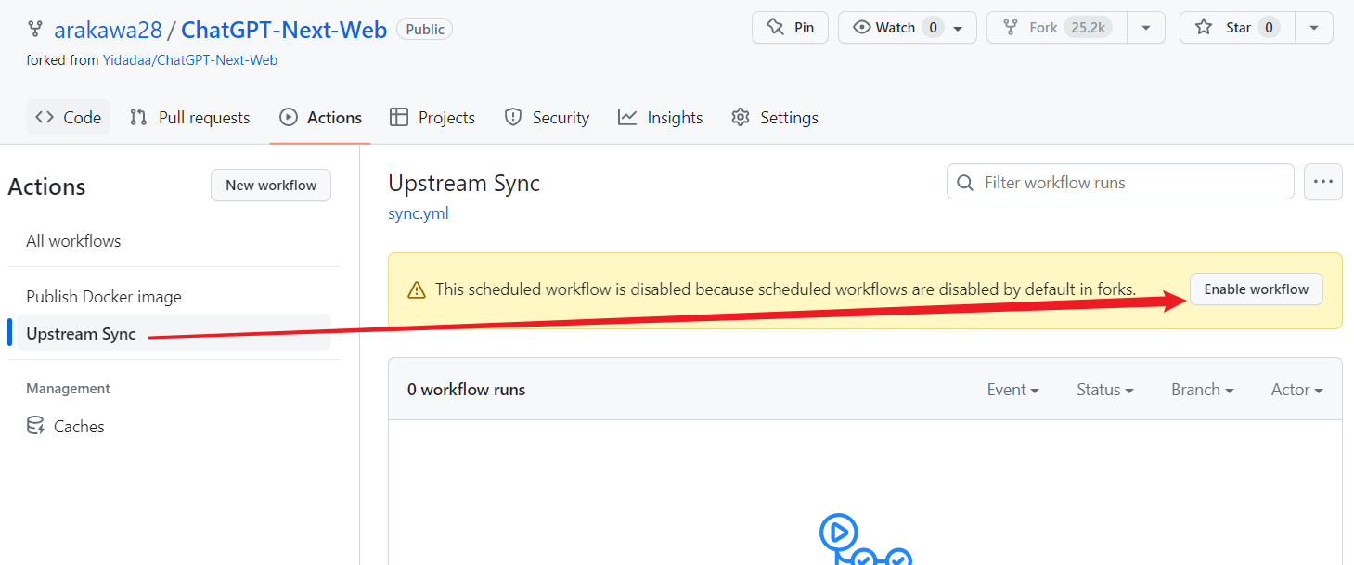1354x565 pixels.
Task: Open the three-dots workflow options menu
Action: click(1323, 182)
